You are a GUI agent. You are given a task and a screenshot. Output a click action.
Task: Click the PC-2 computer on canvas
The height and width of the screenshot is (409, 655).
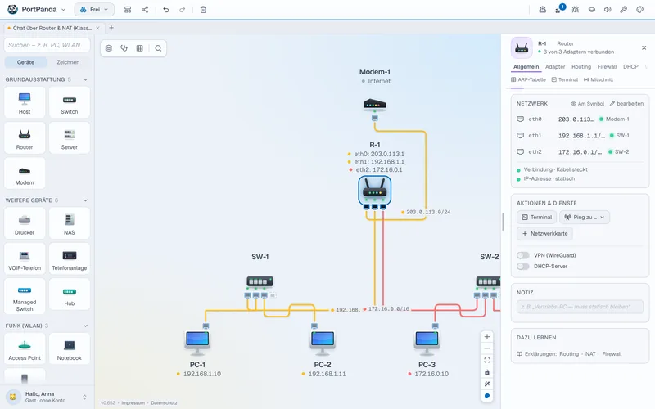(323, 341)
